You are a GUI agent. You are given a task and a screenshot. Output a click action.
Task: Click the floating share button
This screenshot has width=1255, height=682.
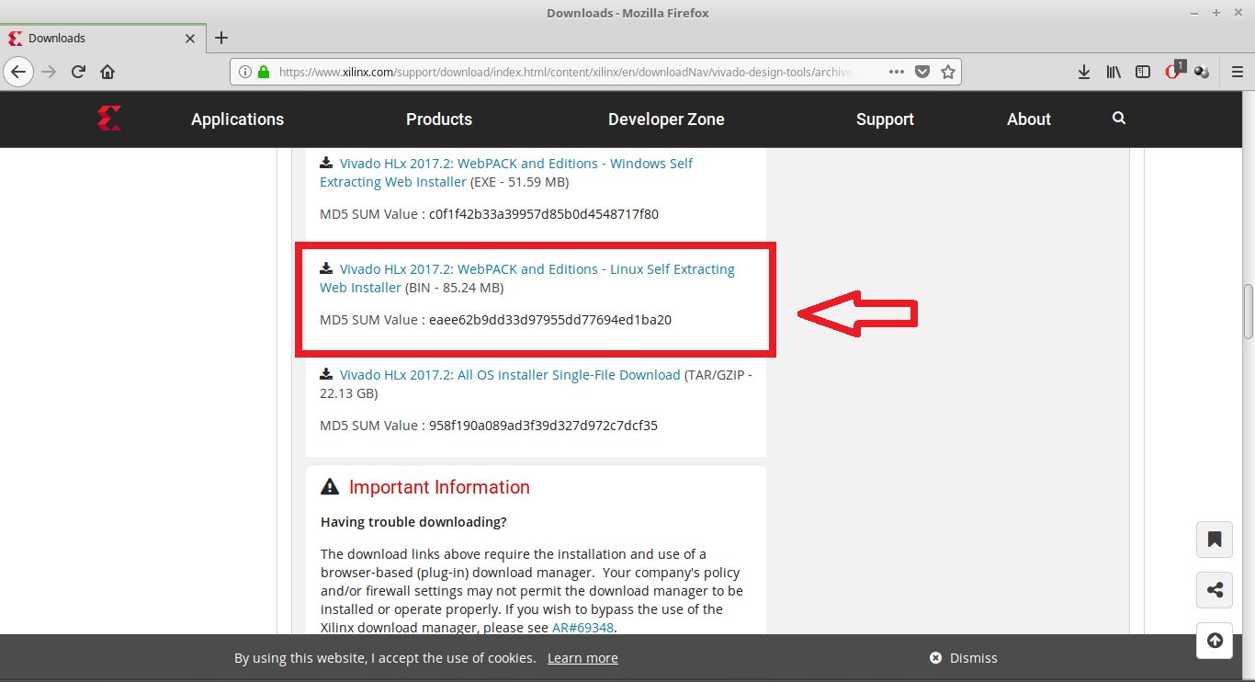(x=1215, y=590)
